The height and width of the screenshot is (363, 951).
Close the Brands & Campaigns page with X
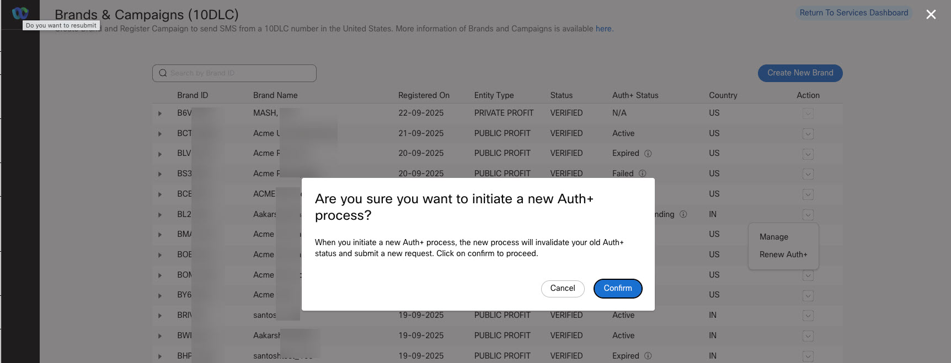[931, 14]
